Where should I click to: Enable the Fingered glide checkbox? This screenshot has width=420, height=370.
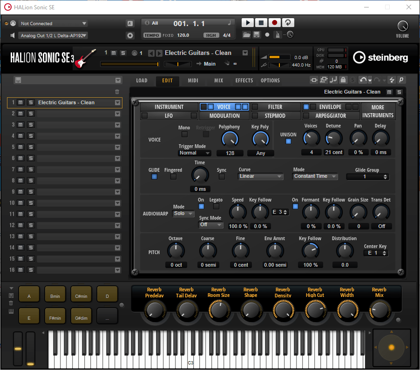(x=173, y=177)
